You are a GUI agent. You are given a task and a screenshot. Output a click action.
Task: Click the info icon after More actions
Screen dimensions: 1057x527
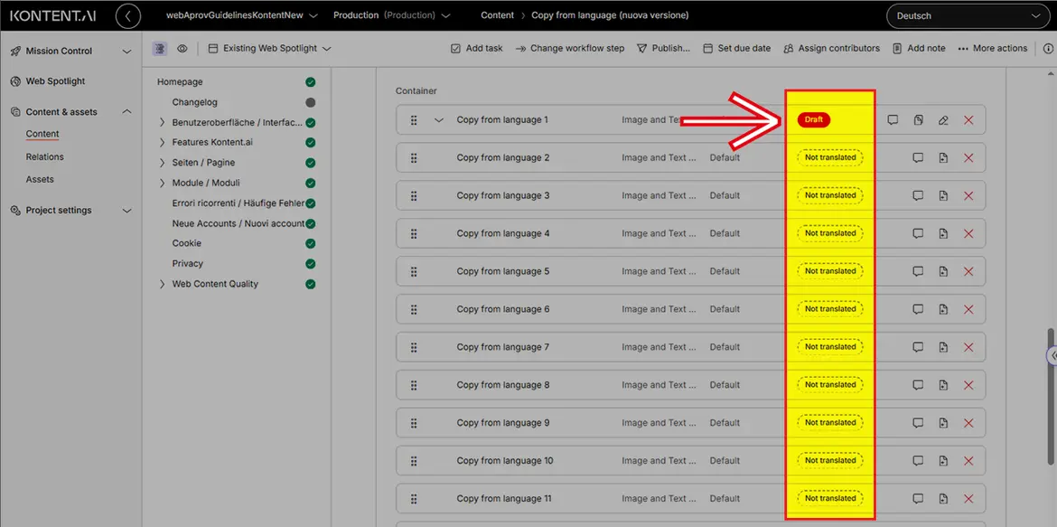[x=1048, y=49]
